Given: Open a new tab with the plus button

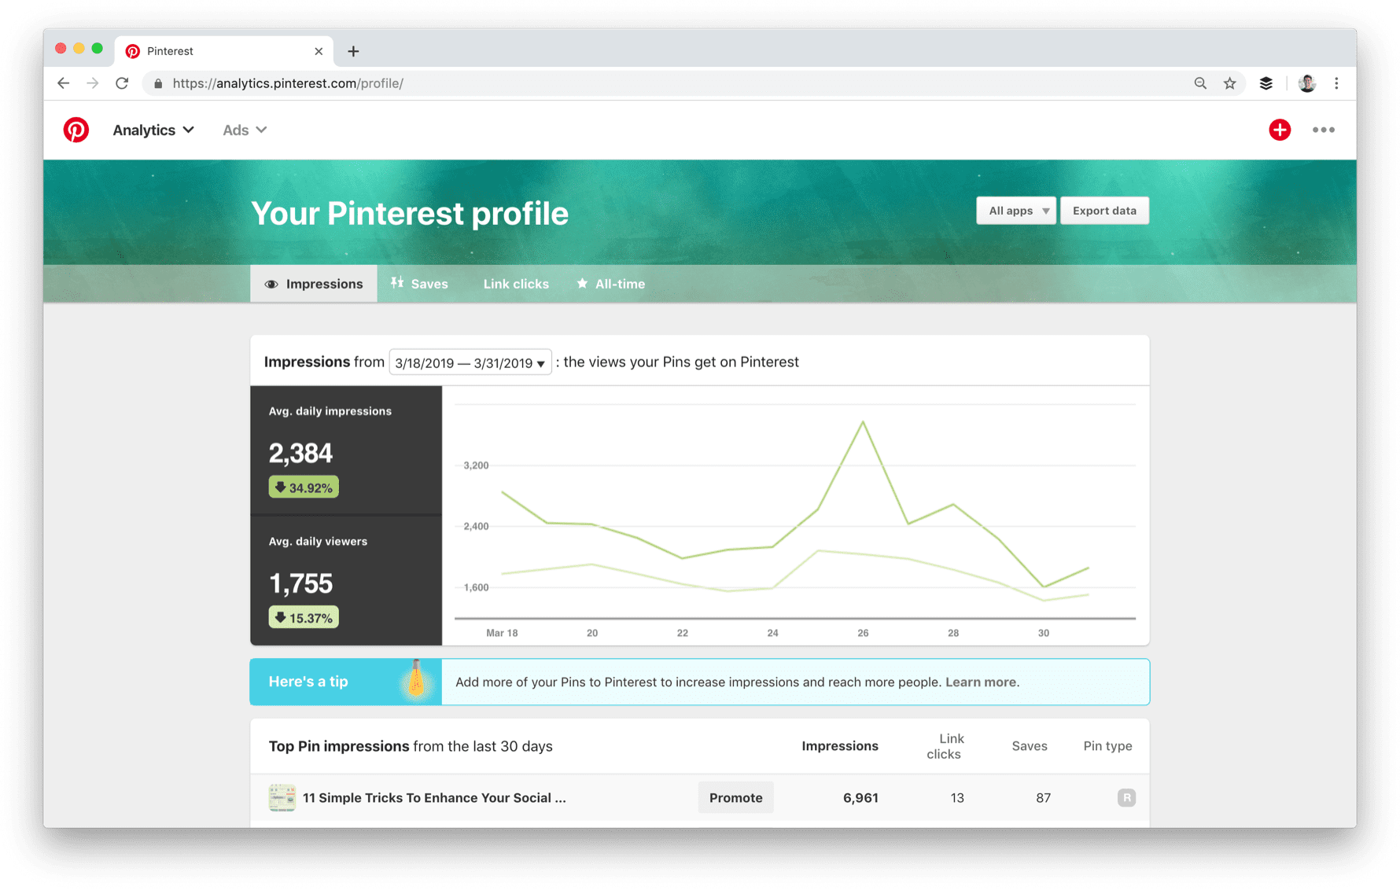Looking at the screenshot, I should click(x=354, y=51).
